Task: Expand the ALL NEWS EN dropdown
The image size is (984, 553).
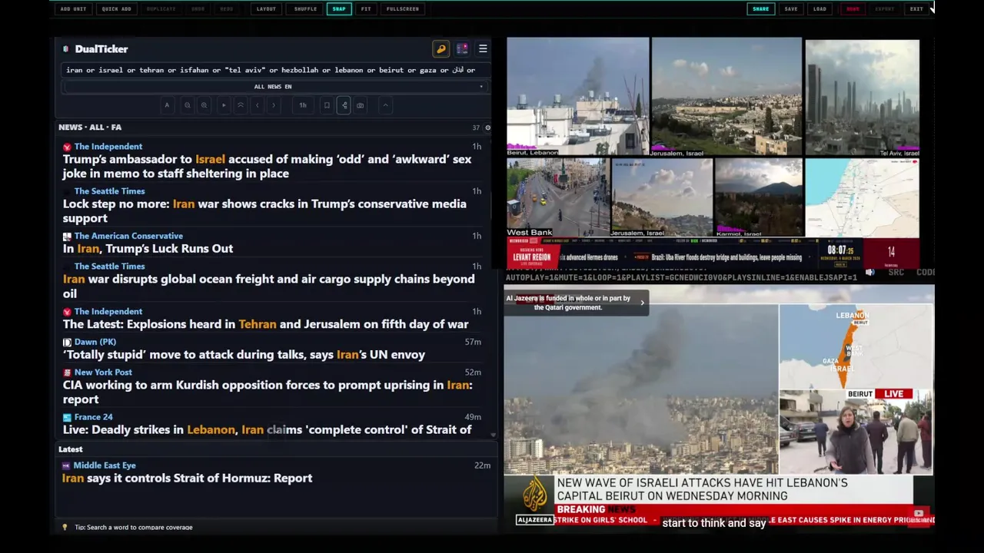Action: pos(274,87)
